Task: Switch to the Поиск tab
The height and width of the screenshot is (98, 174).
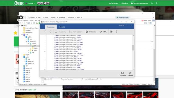Action: pyautogui.click(x=62, y=27)
